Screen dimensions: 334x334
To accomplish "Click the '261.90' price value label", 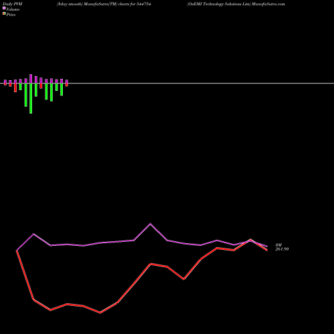I will [x=282, y=249].
